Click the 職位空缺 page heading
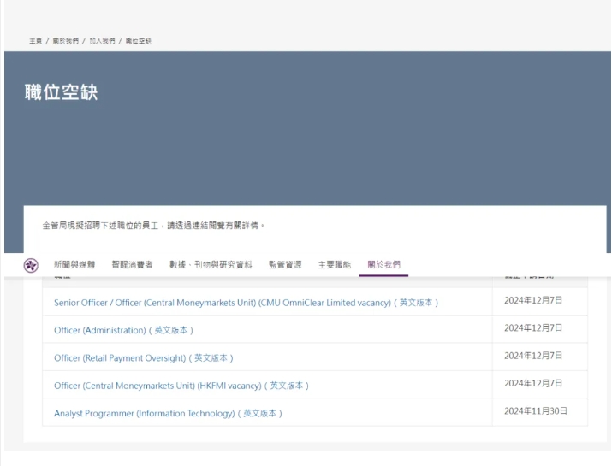612x466 pixels. click(61, 92)
